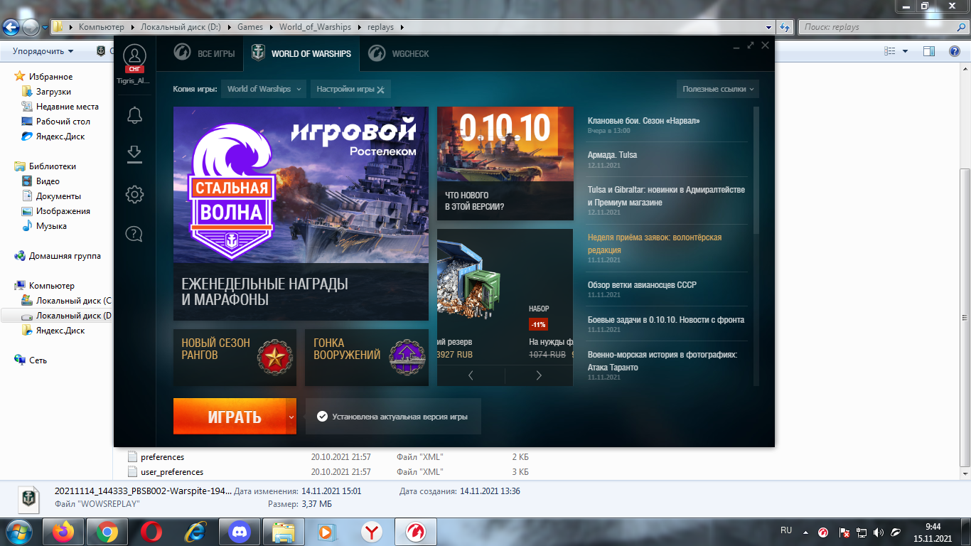This screenshot has width=971, height=546.
Task: Open the support question mark icon
Action: click(134, 232)
